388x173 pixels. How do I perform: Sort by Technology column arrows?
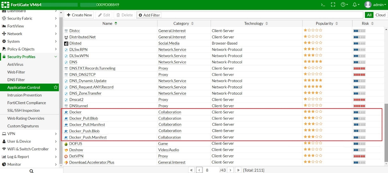267,24
